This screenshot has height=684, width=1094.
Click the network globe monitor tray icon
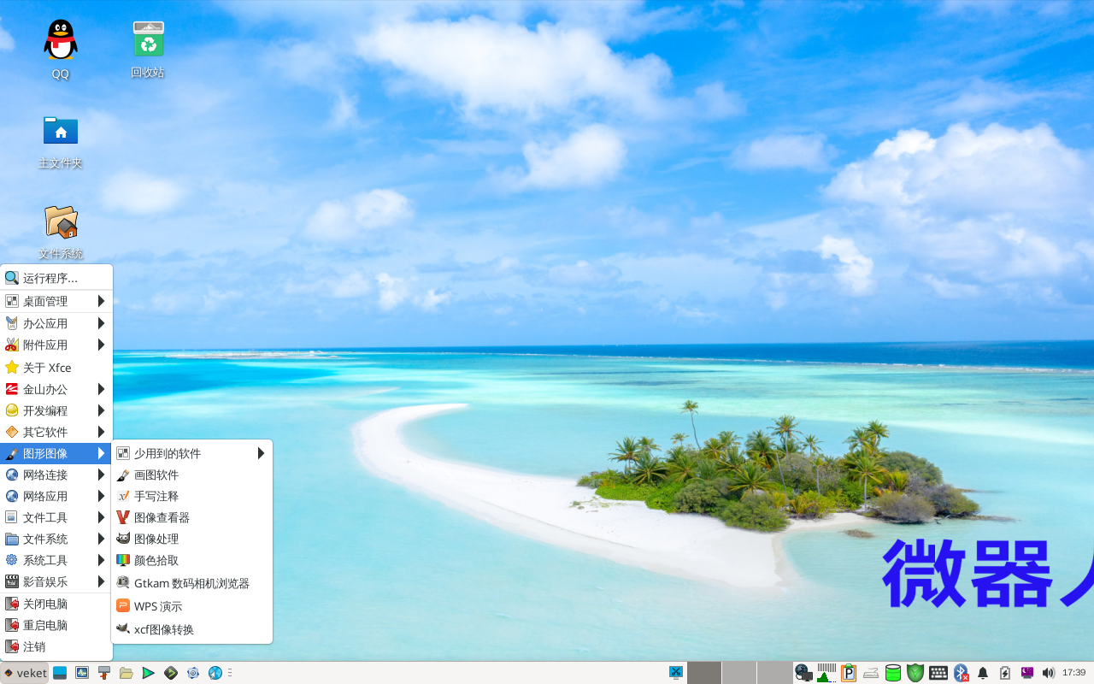[x=803, y=673]
